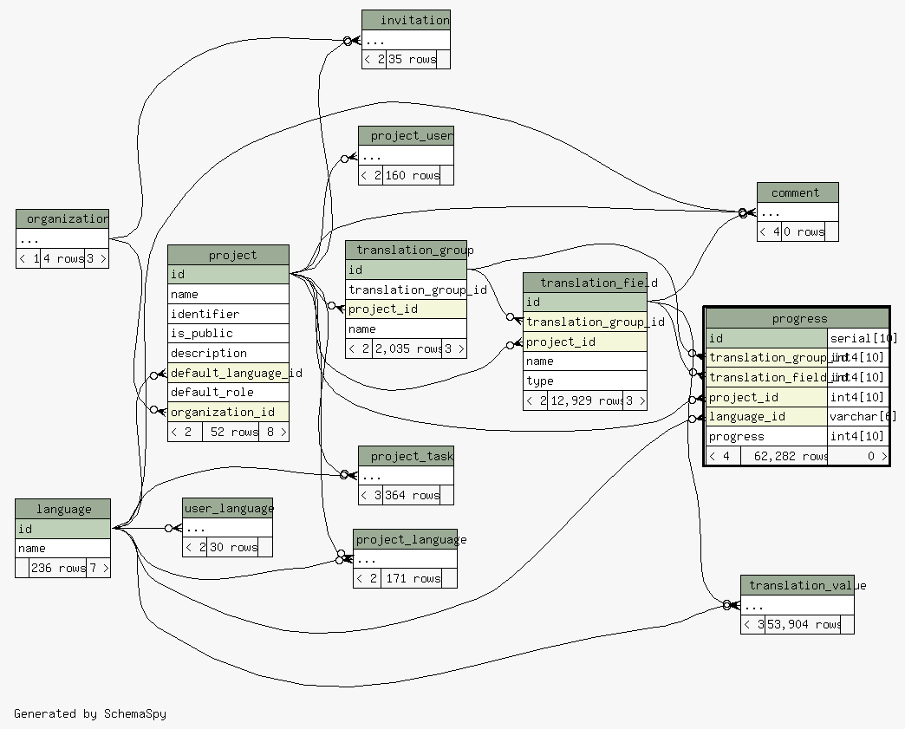Open the translation_field table header
This screenshot has width=905, height=729.
(585, 283)
